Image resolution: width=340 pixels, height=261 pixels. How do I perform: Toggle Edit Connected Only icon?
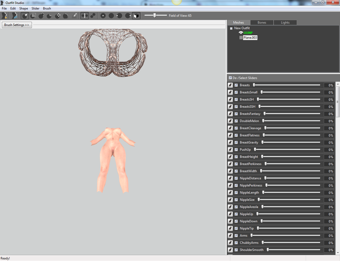[x=93, y=16]
